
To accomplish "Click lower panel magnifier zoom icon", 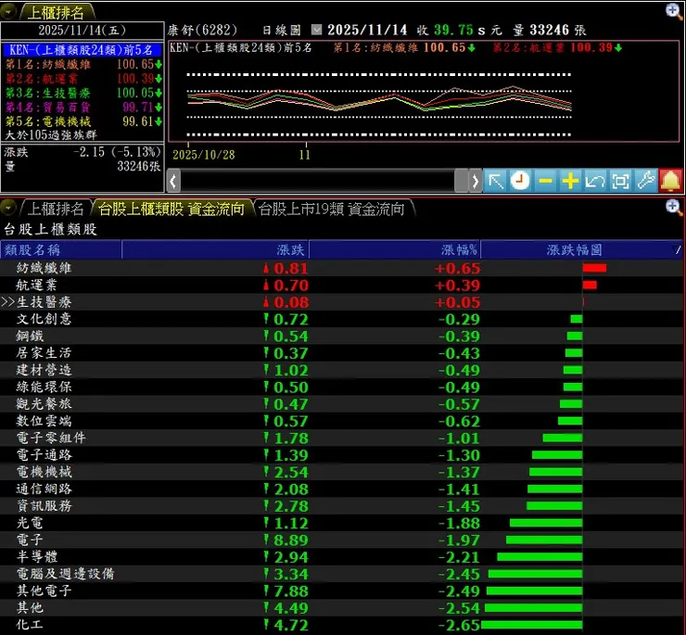I will [x=674, y=207].
